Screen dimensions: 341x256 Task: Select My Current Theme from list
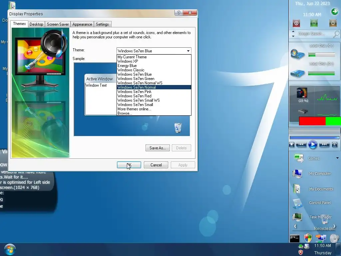[154, 57]
